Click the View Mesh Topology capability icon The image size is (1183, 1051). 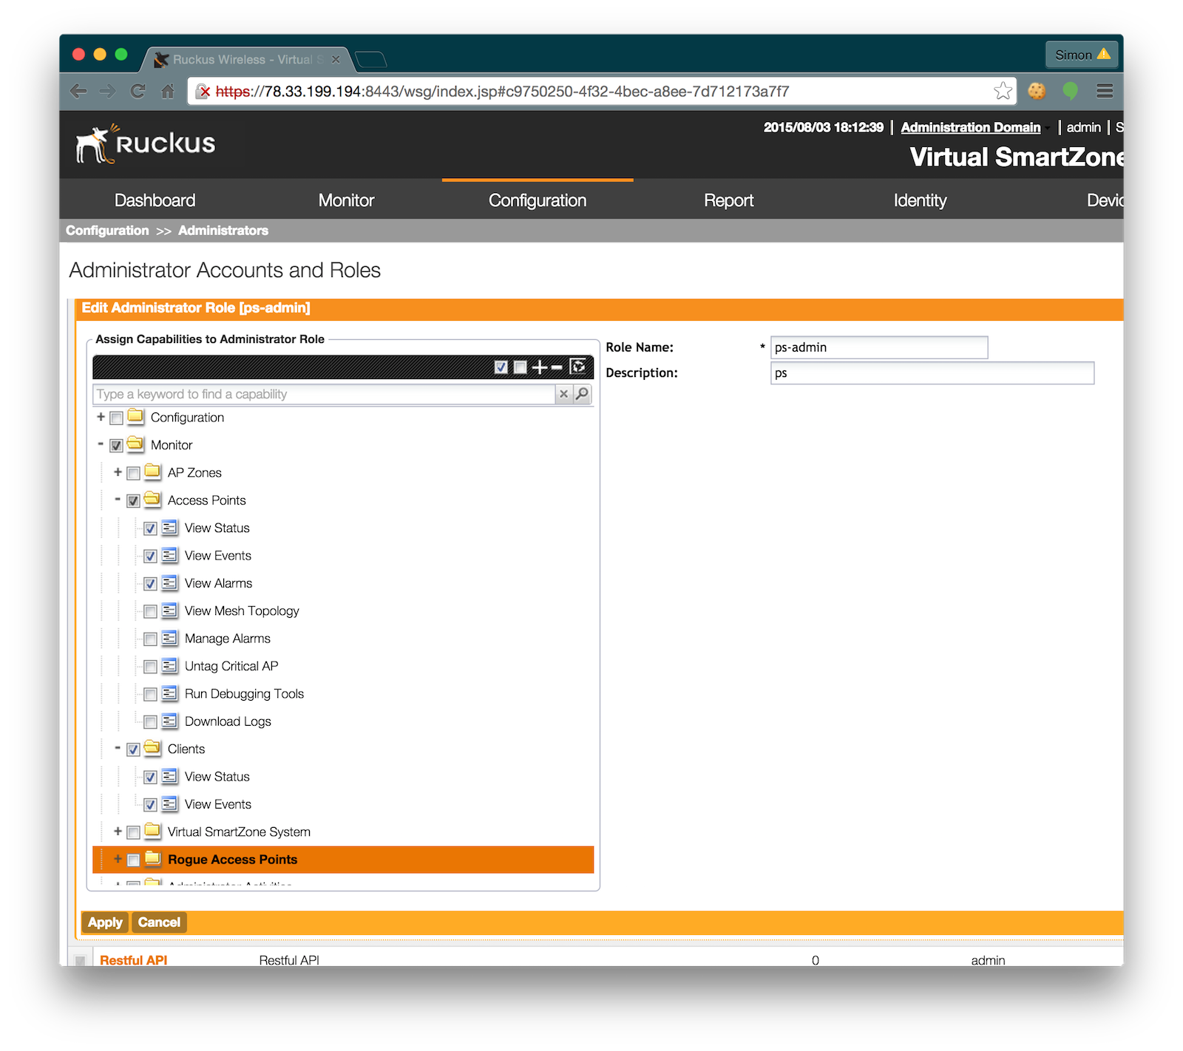pyautogui.click(x=169, y=610)
